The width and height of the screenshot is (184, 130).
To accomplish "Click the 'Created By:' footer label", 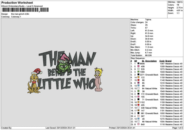I will click(x=6, y=128).
